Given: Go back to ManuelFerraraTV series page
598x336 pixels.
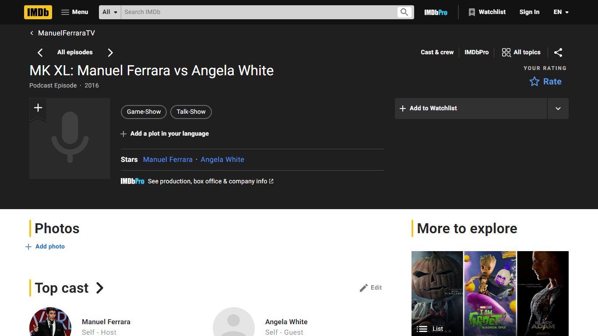Looking at the screenshot, I should click(62, 33).
